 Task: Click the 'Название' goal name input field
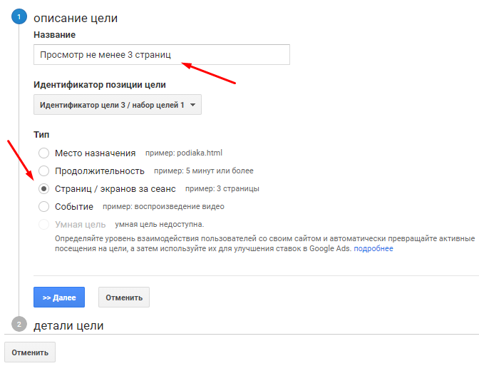point(161,55)
